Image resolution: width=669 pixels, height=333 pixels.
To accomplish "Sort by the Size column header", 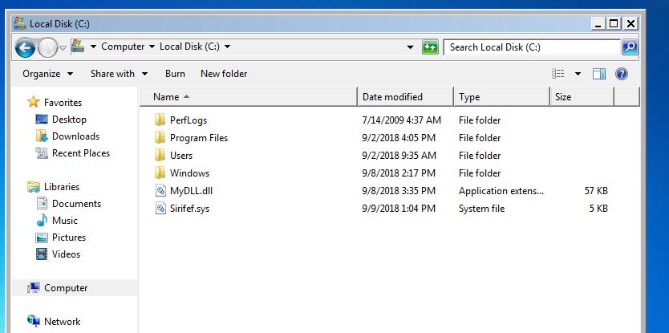I will (x=582, y=97).
